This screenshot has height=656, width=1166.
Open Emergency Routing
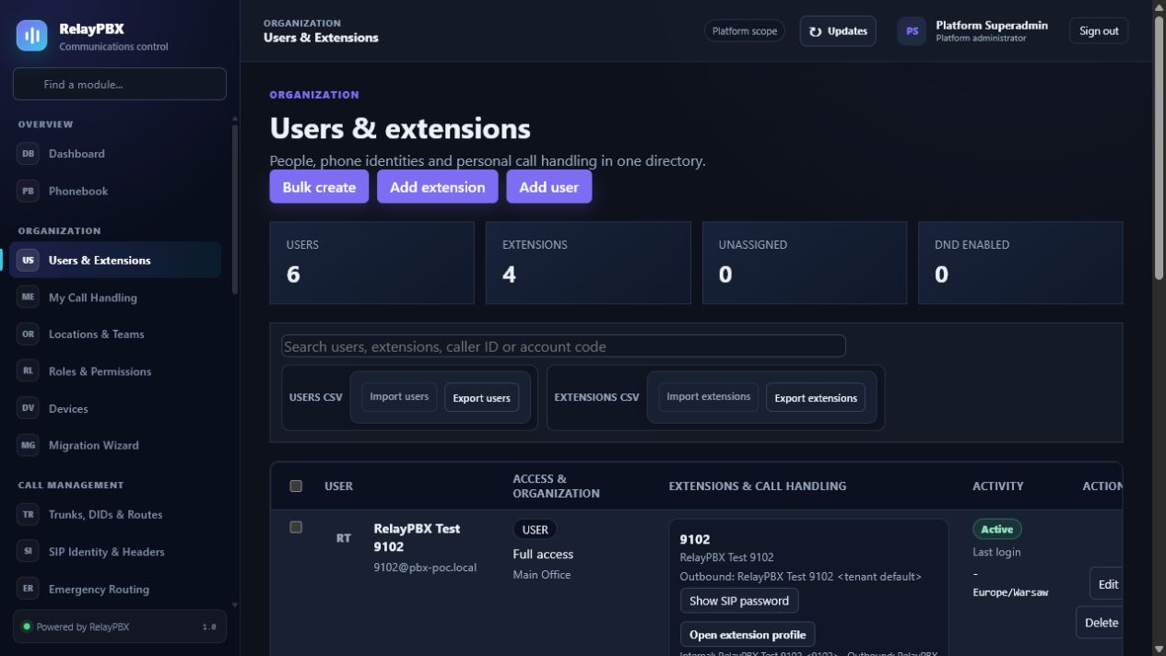coord(117,589)
